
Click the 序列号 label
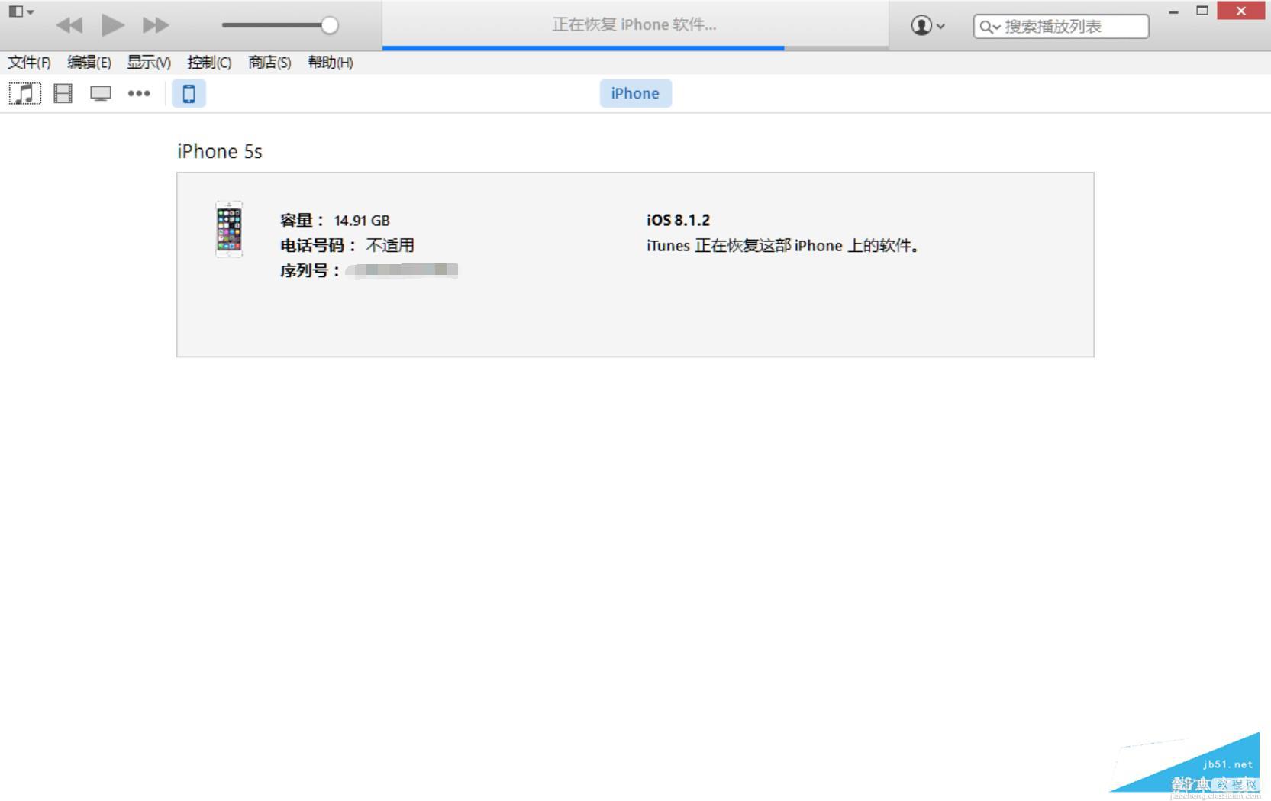pyautogui.click(x=310, y=271)
